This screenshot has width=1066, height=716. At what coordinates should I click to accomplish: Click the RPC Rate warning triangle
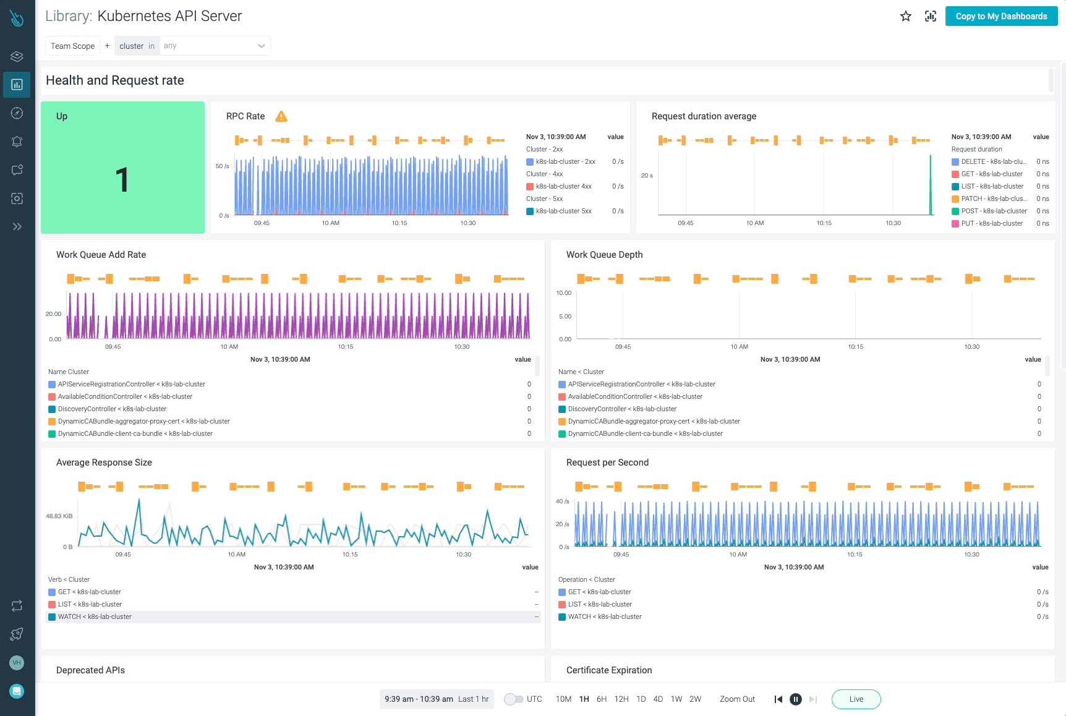click(281, 116)
